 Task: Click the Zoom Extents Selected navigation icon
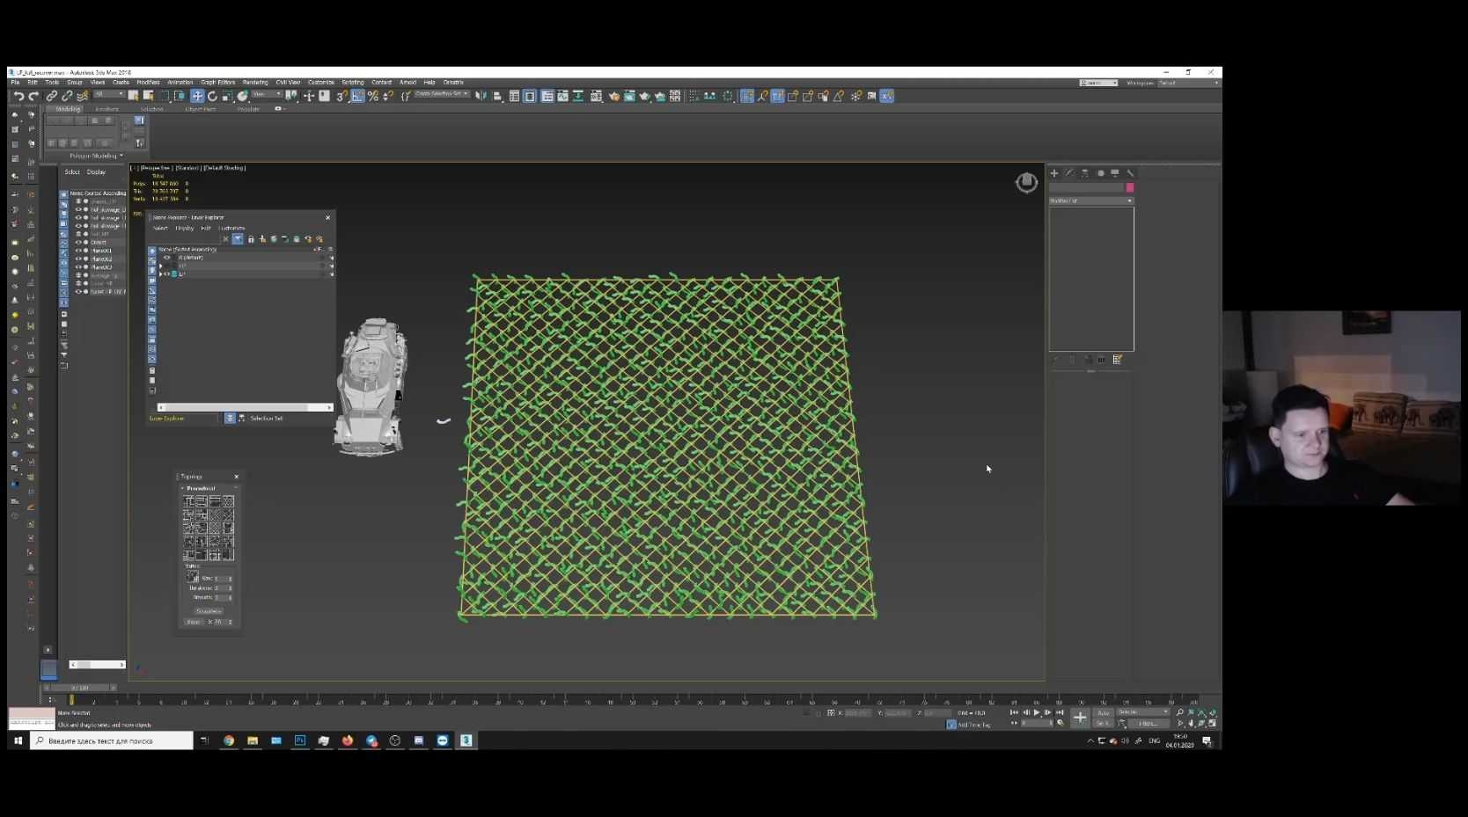tap(1202, 713)
